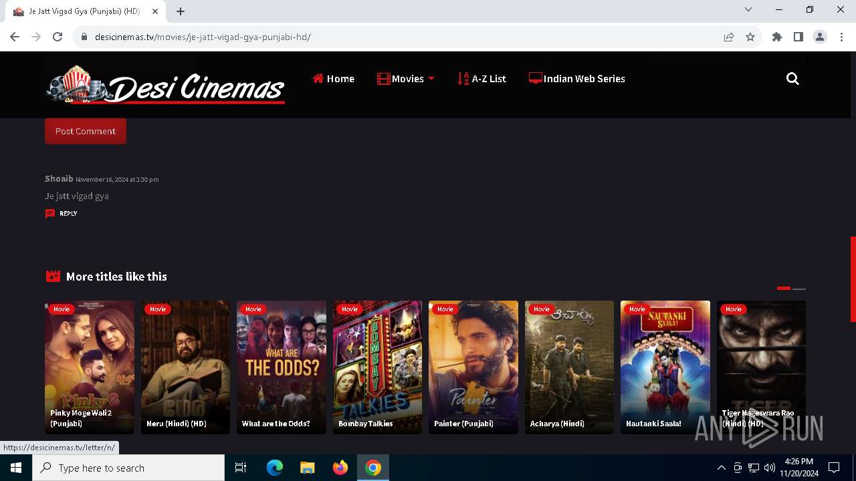Close the Je Jatt Vigad Gya tab
Screen dimensions: 856x481
(x=156, y=11)
